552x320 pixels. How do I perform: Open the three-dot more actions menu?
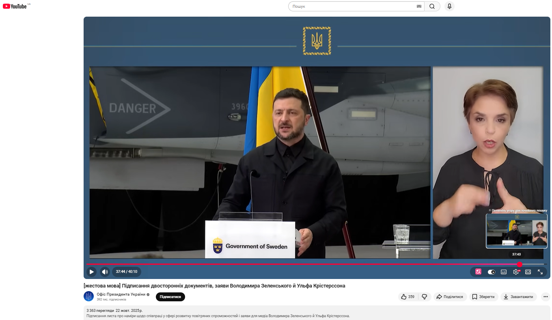(546, 297)
